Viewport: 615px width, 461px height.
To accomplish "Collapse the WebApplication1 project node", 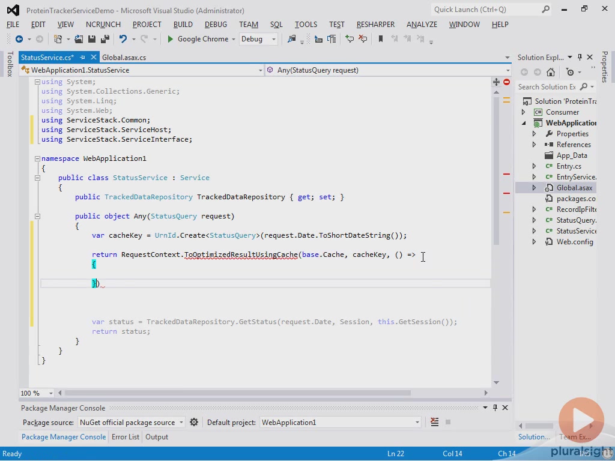I will point(524,123).
